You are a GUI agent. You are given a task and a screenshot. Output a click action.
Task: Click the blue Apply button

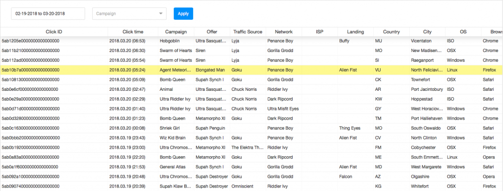(x=184, y=14)
